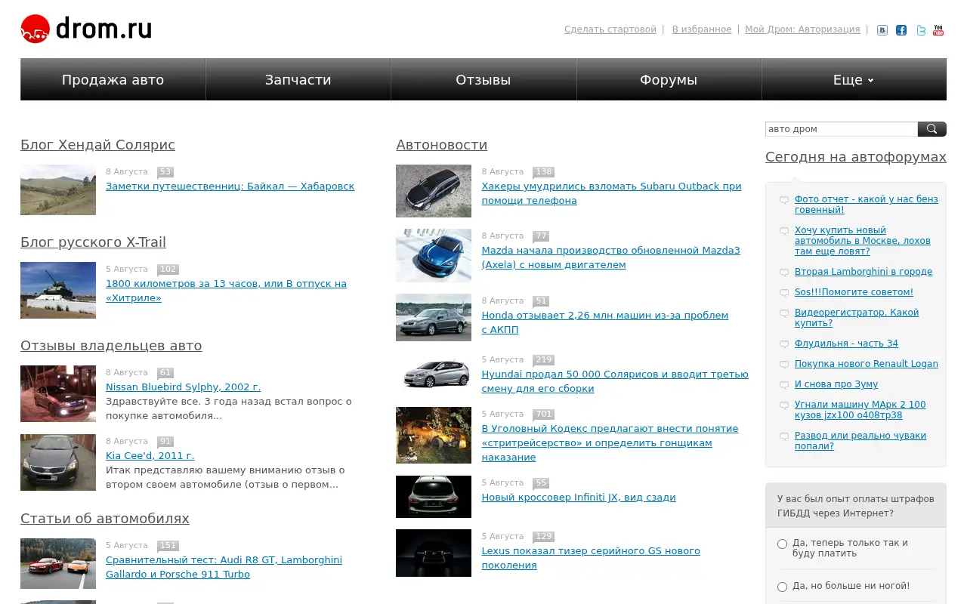Open forum topic Покупка нового Renault Logan
Image resolution: width=967 pixels, height=604 pixels.
coord(866,364)
